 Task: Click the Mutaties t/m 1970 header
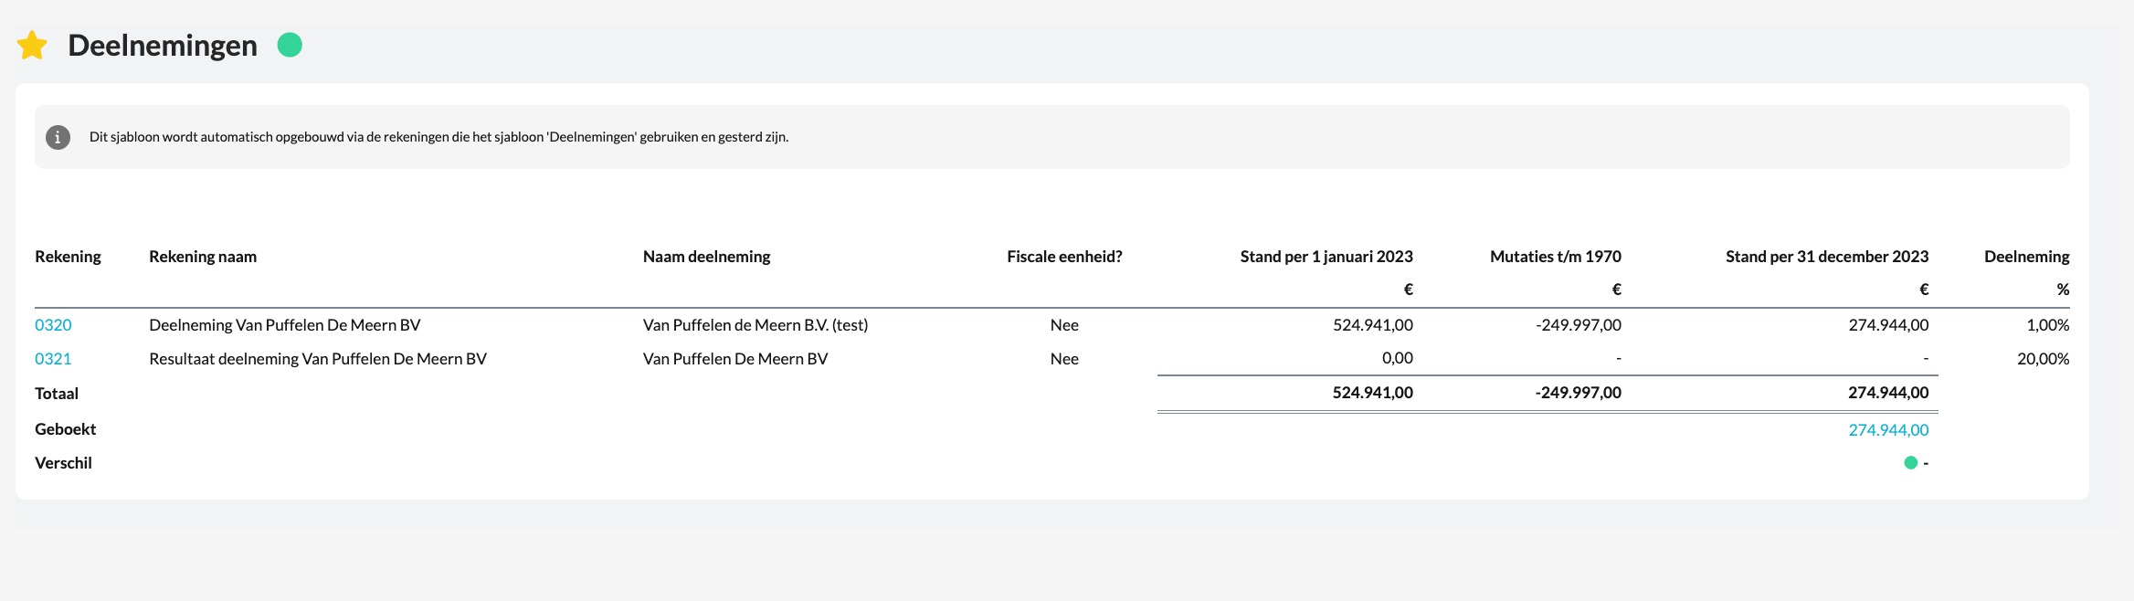[x=1555, y=257]
